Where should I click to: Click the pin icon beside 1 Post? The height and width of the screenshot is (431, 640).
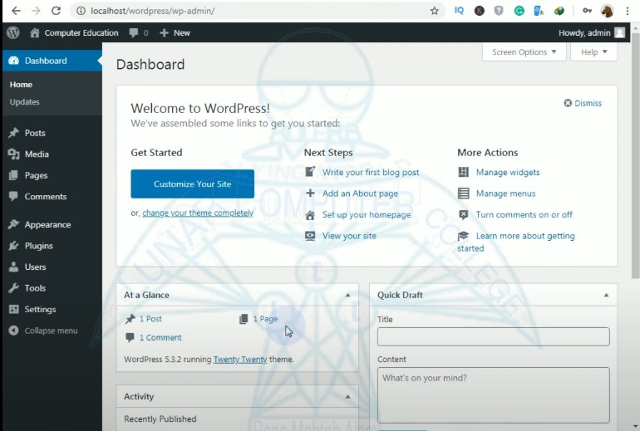[130, 319]
